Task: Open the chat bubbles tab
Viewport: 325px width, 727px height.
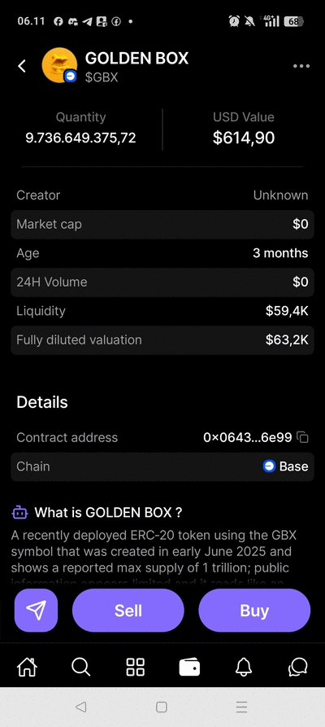Action: (297, 668)
